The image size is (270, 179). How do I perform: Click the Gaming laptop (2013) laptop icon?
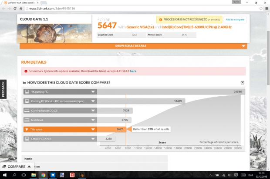click(x=27, y=111)
